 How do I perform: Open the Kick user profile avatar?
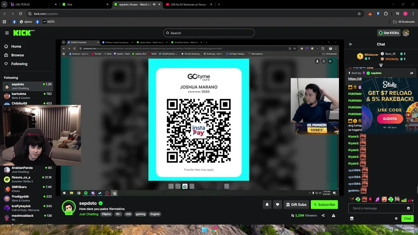(x=406, y=33)
